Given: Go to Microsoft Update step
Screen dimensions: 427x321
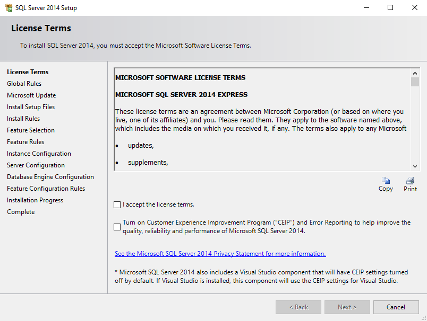Looking at the screenshot, I should (x=31, y=95).
